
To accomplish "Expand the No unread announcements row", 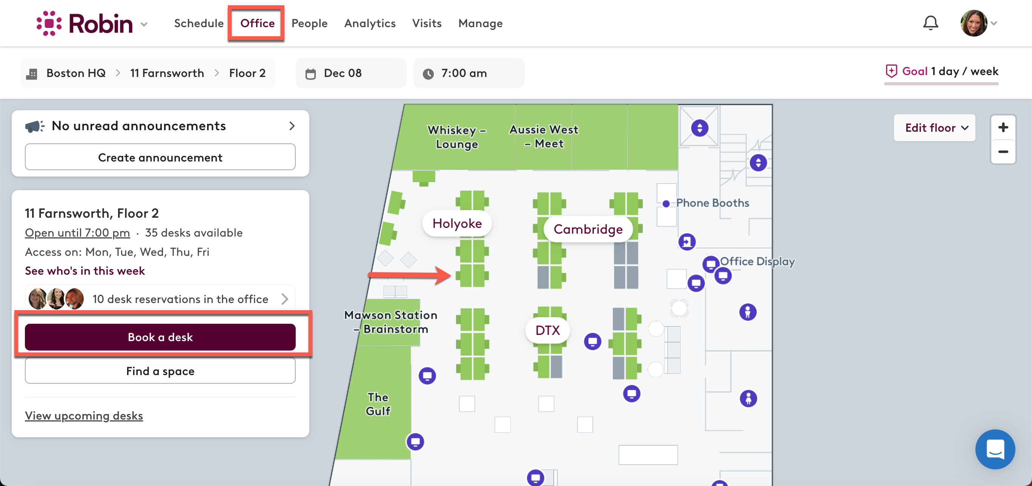I will 160,126.
